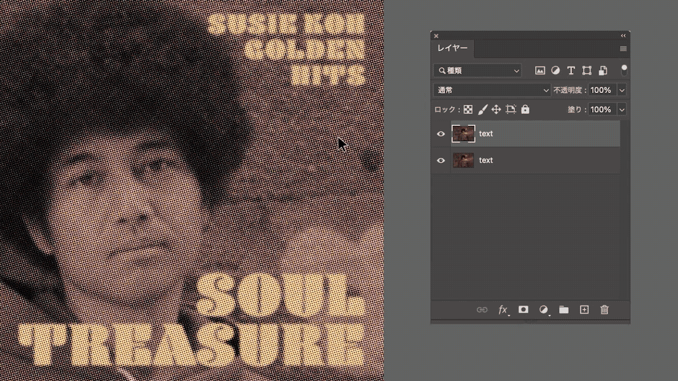This screenshot has height=381, width=678.
Task: Click the SOUL text on canvas
Action: pyautogui.click(x=280, y=295)
